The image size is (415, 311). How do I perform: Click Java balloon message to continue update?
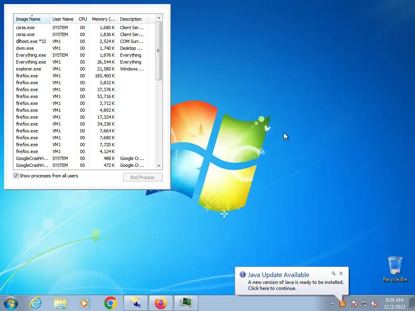pos(295,285)
